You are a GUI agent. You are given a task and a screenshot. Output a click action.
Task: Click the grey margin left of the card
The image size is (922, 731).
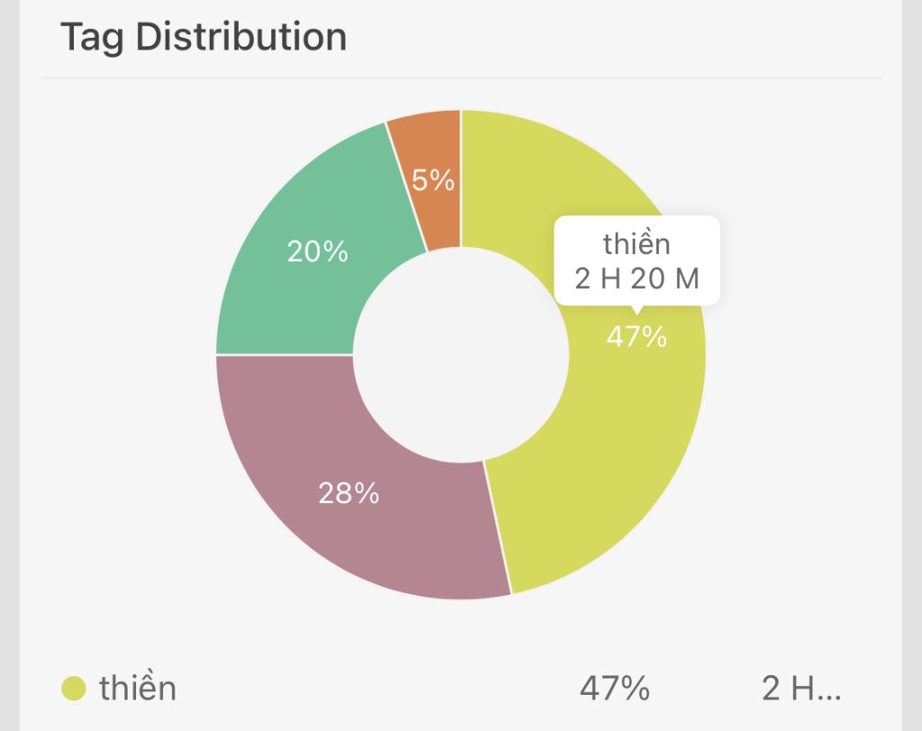click(x=9, y=360)
